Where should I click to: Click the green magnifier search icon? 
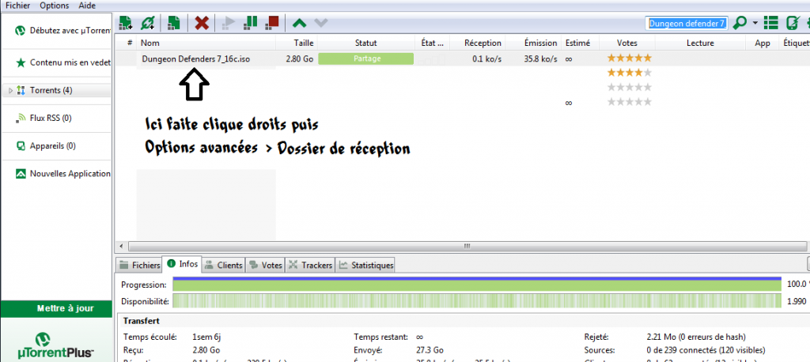point(740,23)
